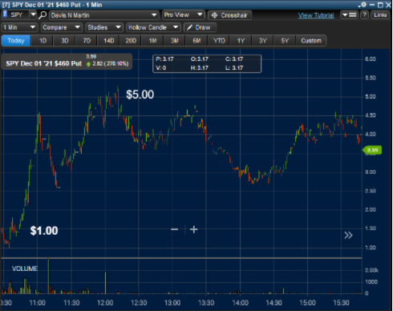Screen dimensions: 393x311
Task: Select the 3M range tab
Action: click(175, 41)
